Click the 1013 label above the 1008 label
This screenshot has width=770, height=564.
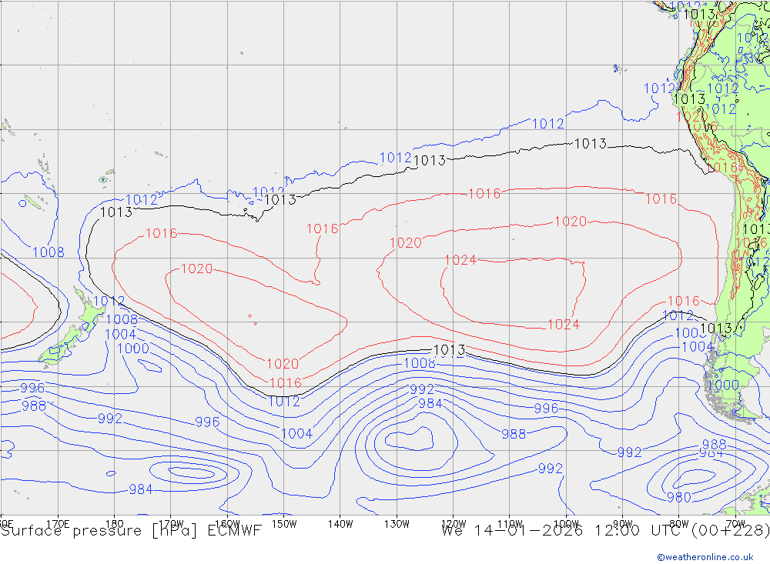tap(449, 350)
